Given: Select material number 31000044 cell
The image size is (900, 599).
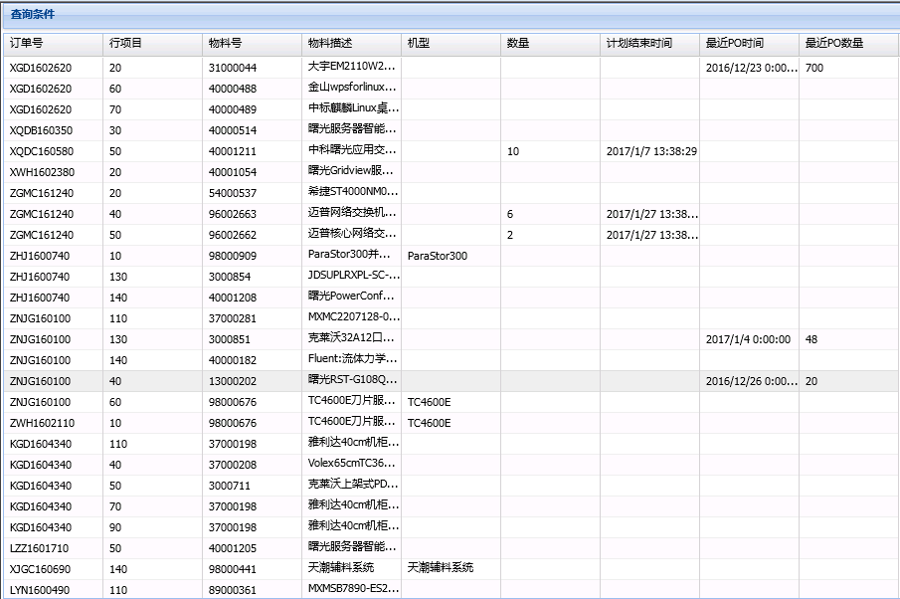Looking at the screenshot, I should [x=252, y=68].
